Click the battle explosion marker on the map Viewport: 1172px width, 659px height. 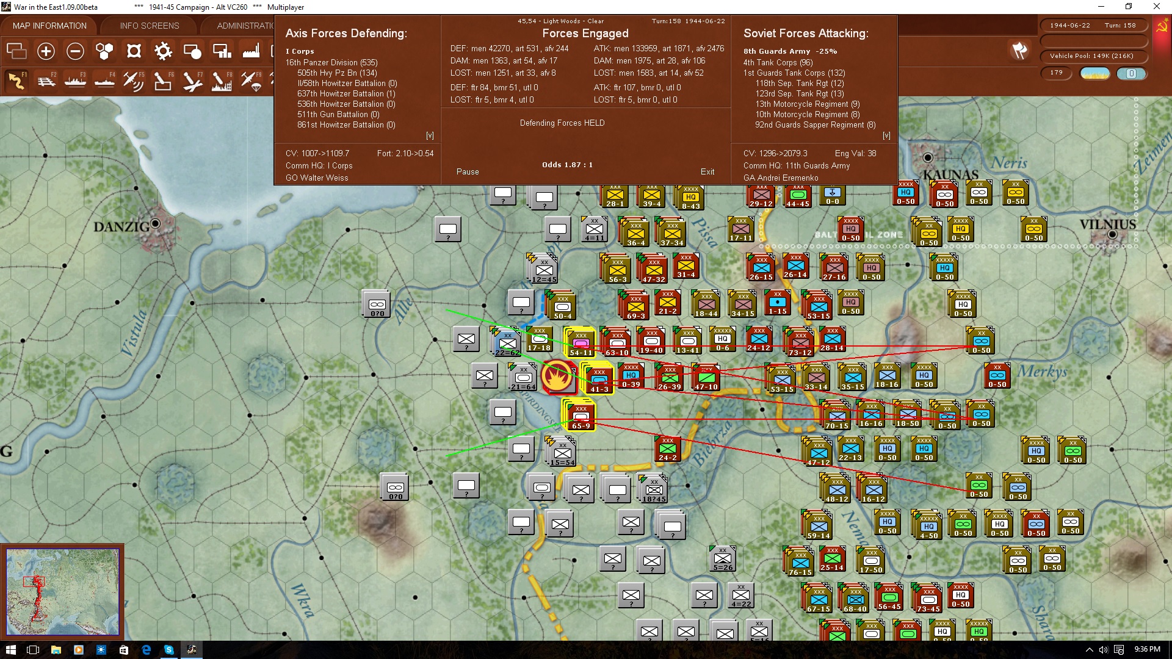(x=557, y=376)
